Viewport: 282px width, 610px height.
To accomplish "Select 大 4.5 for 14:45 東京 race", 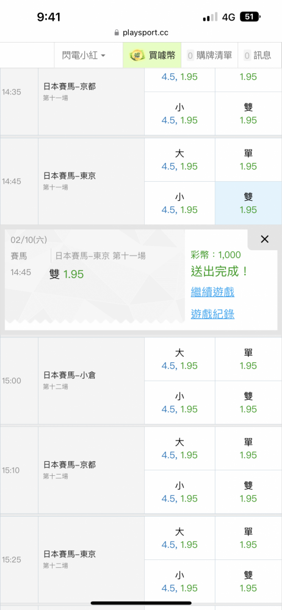I will (x=179, y=160).
